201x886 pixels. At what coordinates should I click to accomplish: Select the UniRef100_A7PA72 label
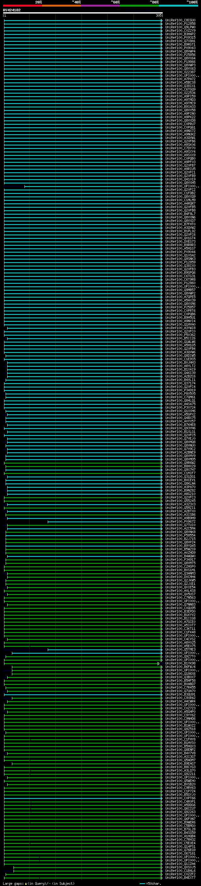180,79
